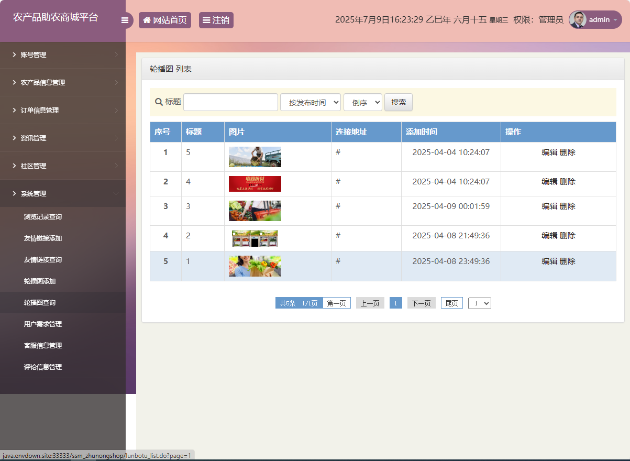
Task: Switch to 轮播图添加 menu item
Action: click(x=43, y=281)
